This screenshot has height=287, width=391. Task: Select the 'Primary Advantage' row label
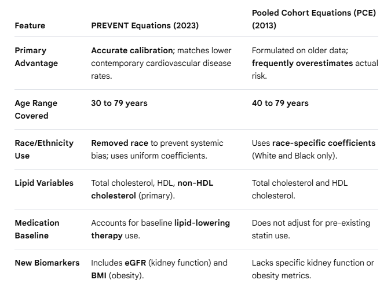click(36, 57)
